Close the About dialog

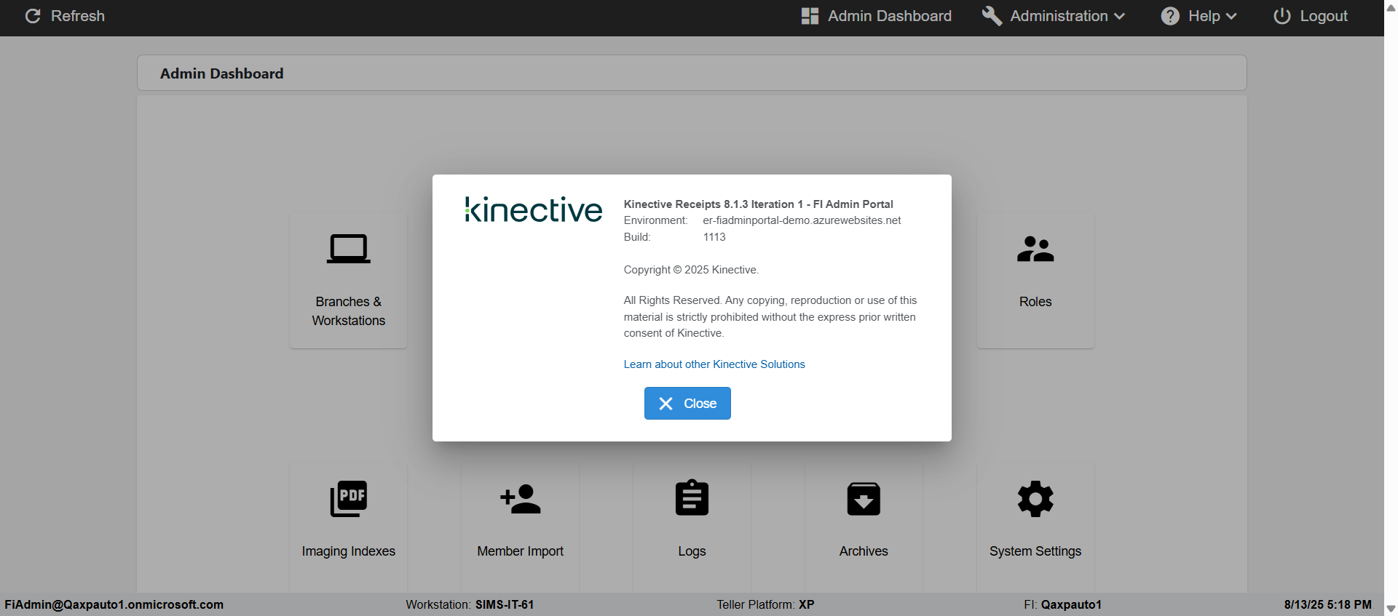point(687,404)
